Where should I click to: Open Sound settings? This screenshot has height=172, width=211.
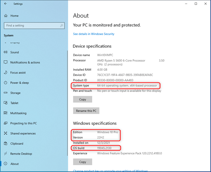pyautogui.click(x=15, y=52)
